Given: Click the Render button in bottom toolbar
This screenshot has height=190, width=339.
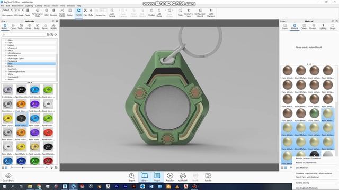Looking at the screenshot, I should 208,177.
